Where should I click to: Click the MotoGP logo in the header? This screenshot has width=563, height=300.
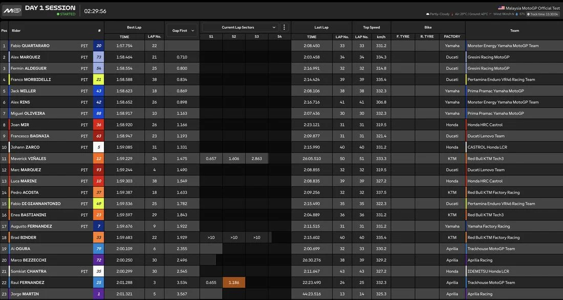(12, 11)
